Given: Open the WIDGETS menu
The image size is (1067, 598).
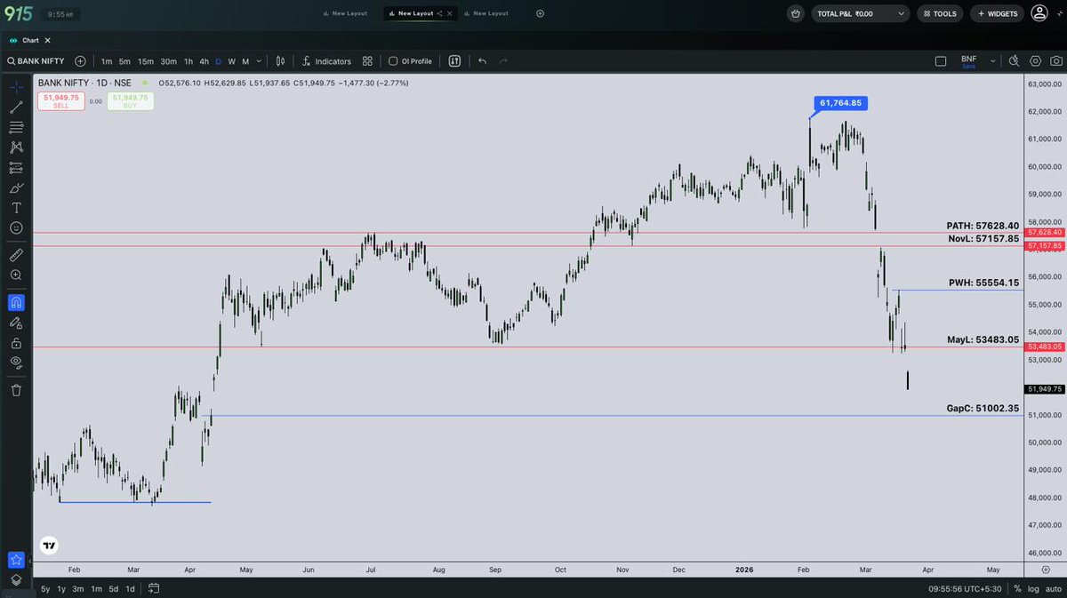Looking at the screenshot, I should click(997, 13).
